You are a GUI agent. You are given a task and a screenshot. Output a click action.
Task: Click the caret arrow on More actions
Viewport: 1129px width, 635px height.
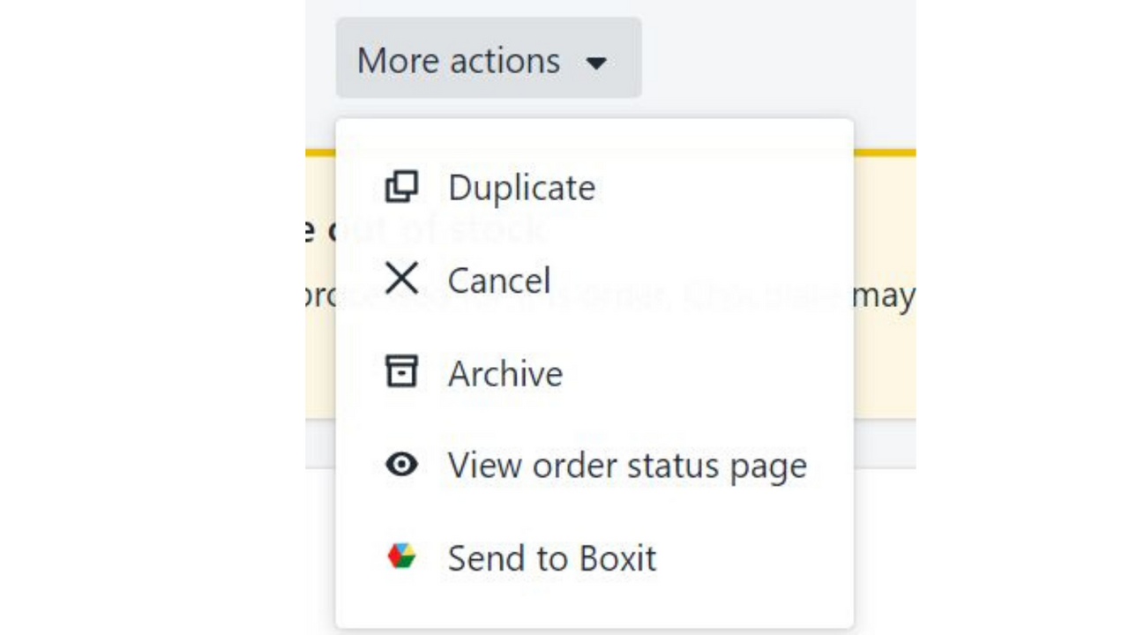coord(597,63)
